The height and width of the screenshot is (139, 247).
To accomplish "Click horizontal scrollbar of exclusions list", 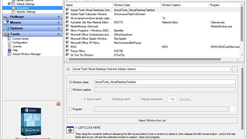I will (x=145, y=59).
